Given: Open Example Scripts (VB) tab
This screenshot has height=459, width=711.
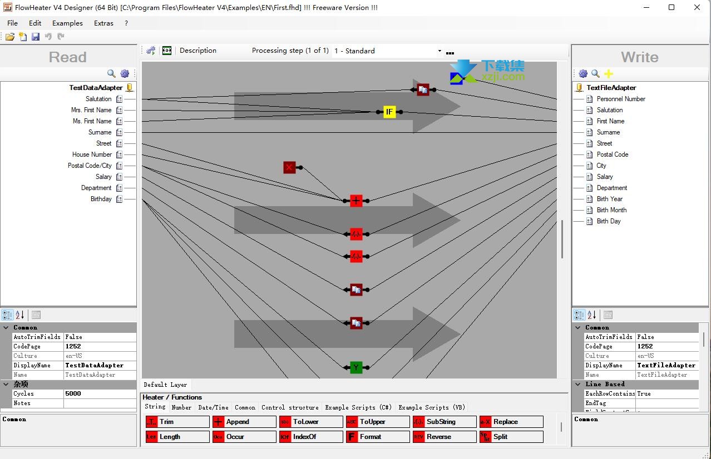Looking at the screenshot, I should [431, 407].
